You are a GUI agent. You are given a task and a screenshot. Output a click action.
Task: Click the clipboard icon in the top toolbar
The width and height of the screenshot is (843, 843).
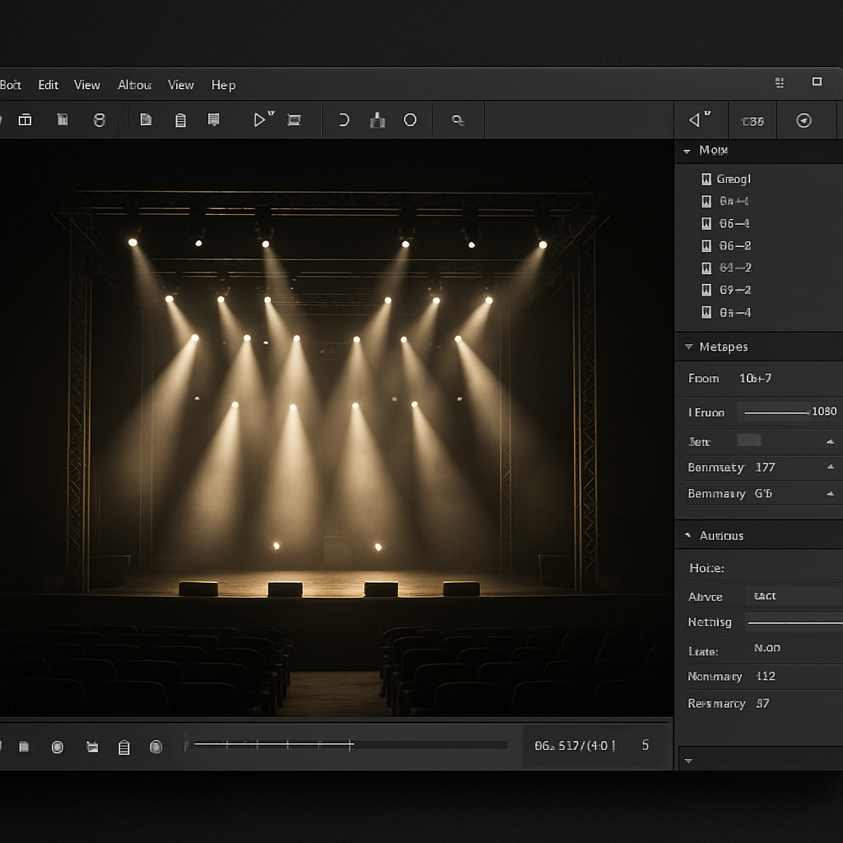pyautogui.click(x=180, y=119)
